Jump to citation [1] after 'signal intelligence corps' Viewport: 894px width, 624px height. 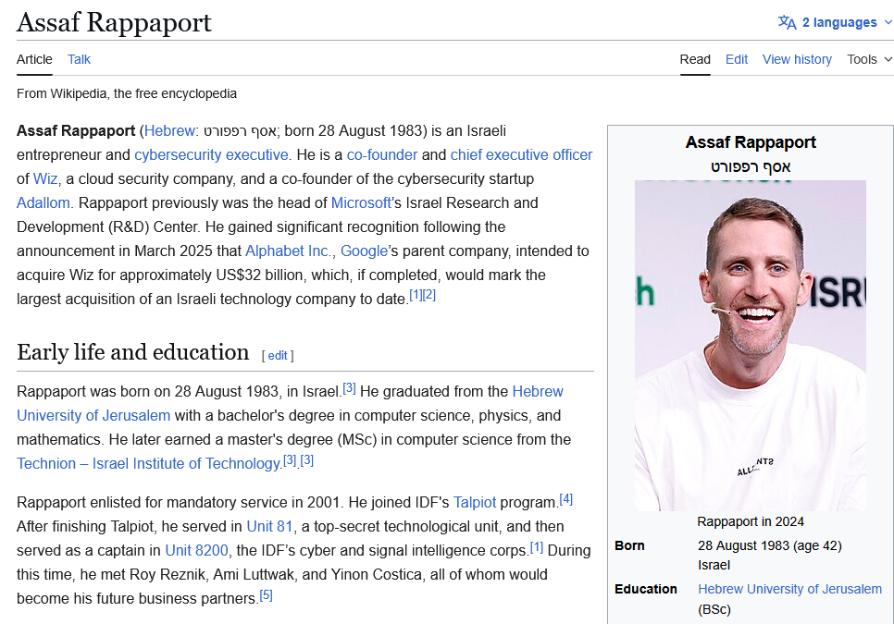pos(537,547)
